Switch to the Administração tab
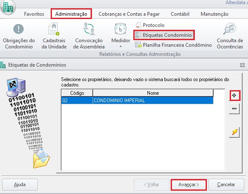The image size is (248, 194). point(71,14)
